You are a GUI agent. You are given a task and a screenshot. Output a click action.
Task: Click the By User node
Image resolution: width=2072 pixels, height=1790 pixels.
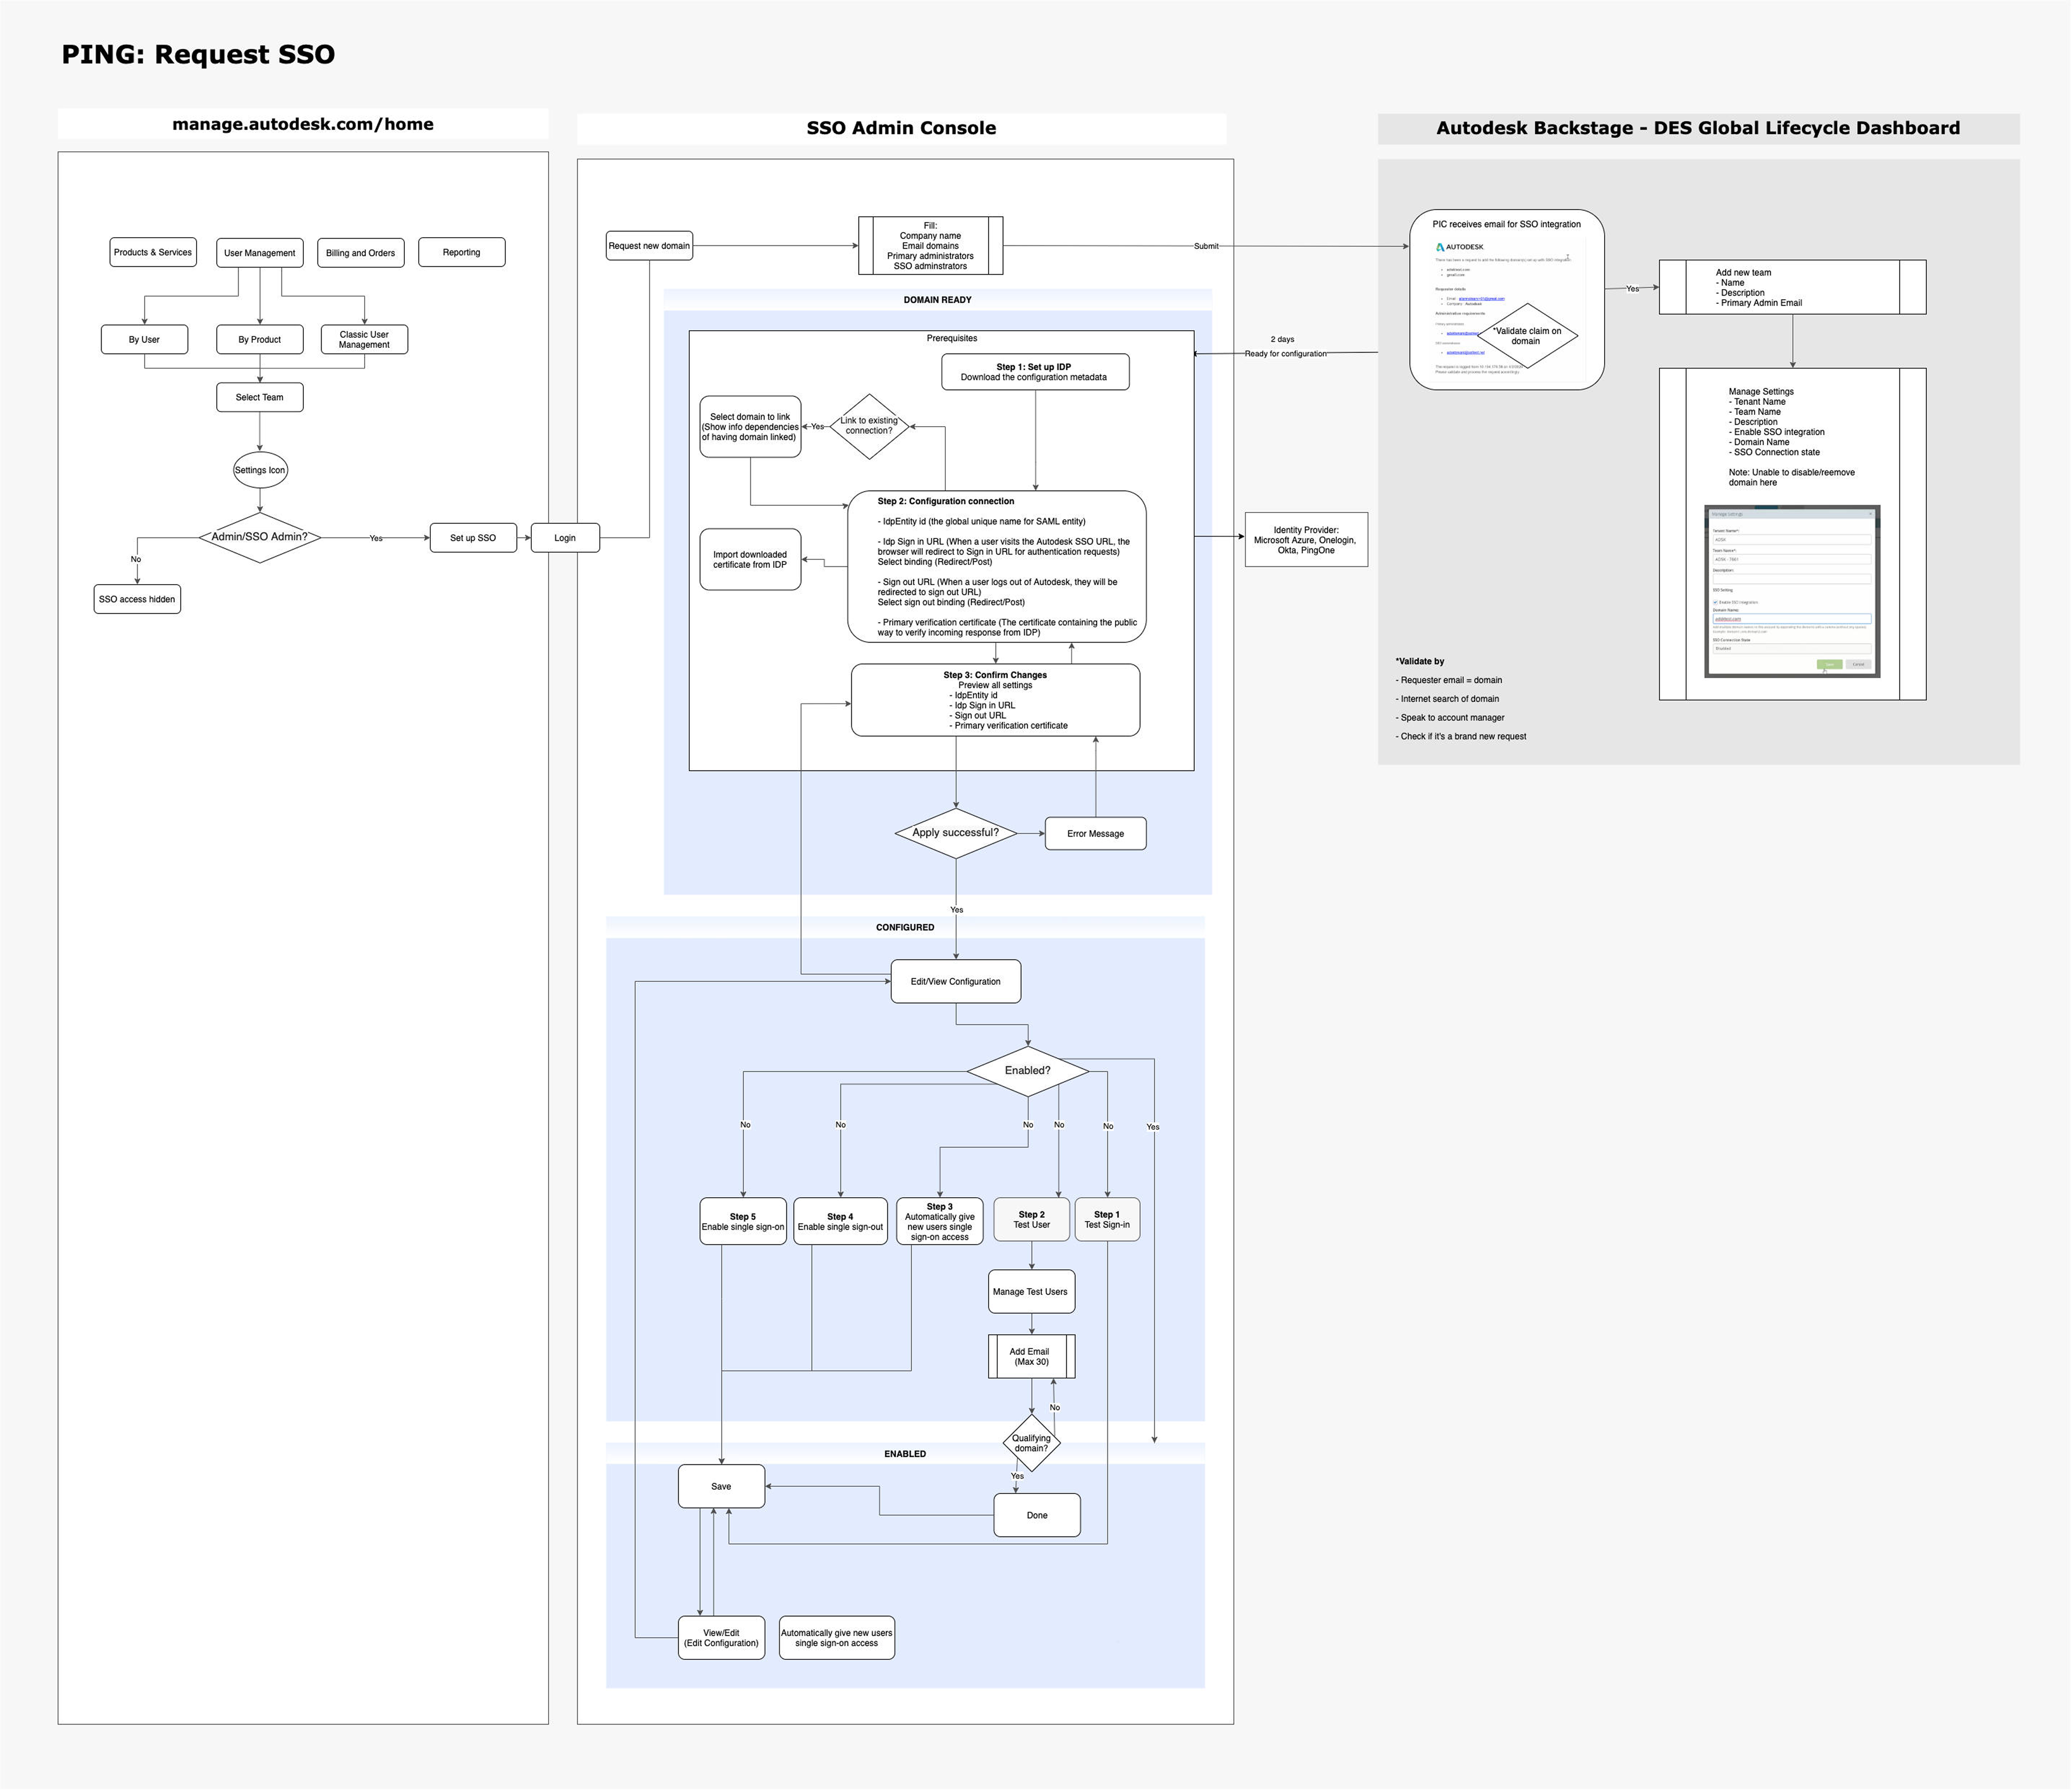[x=144, y=339]
